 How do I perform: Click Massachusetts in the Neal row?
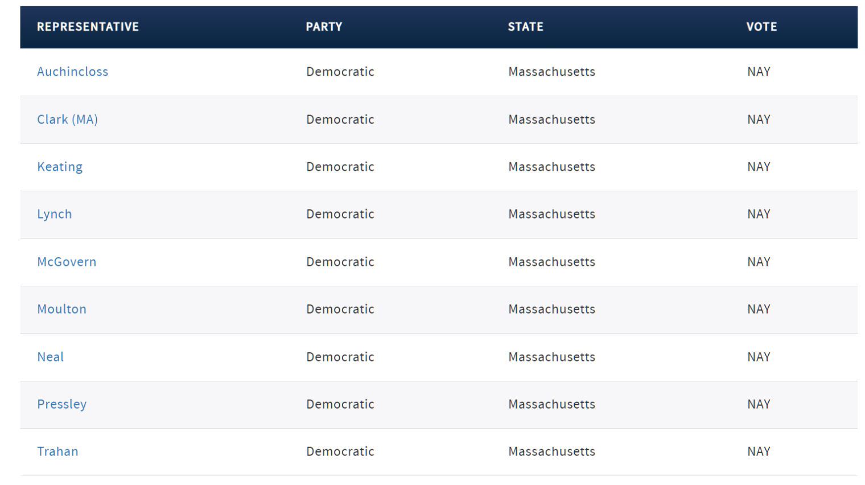(551, 357)
